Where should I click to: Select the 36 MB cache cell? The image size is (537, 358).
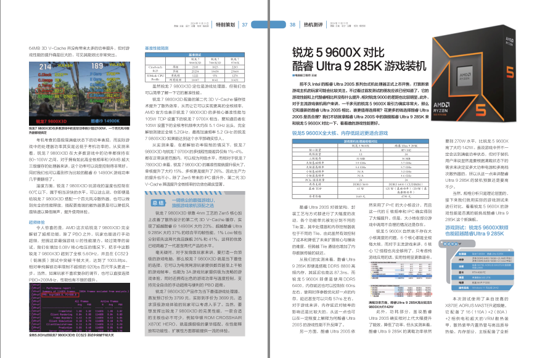point(406,158)
